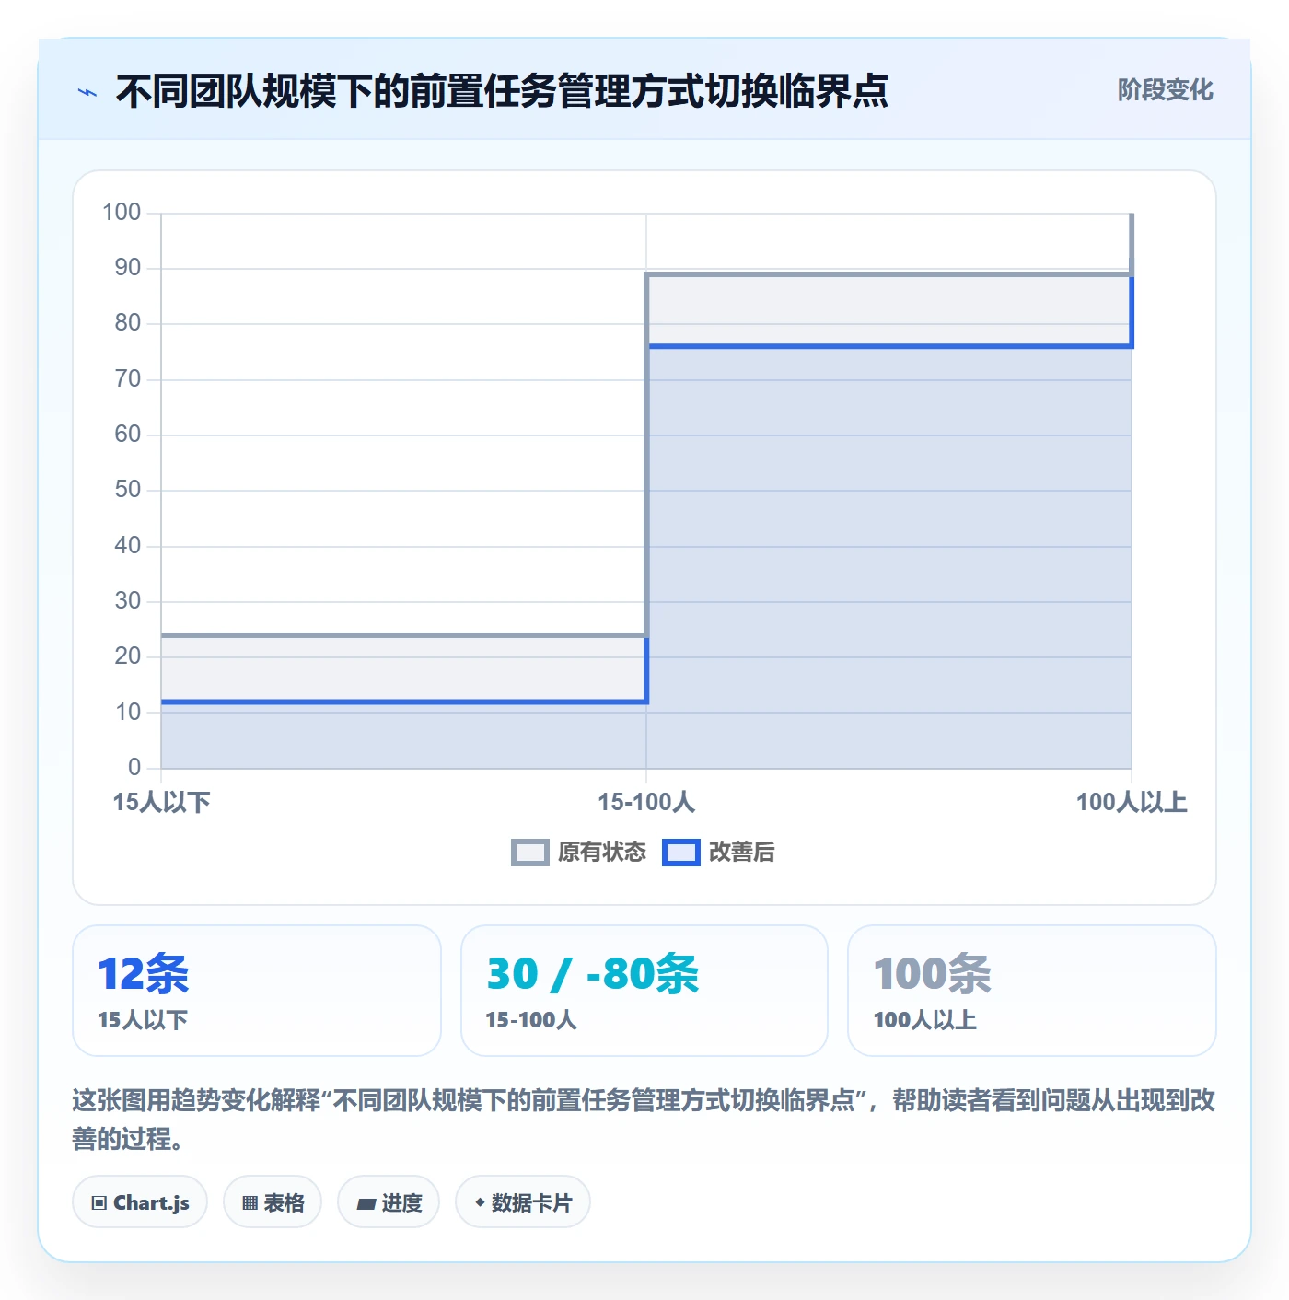Open the 30 / -80条 data card
Screen dimensions: 1289x1300
pos(644,991)
